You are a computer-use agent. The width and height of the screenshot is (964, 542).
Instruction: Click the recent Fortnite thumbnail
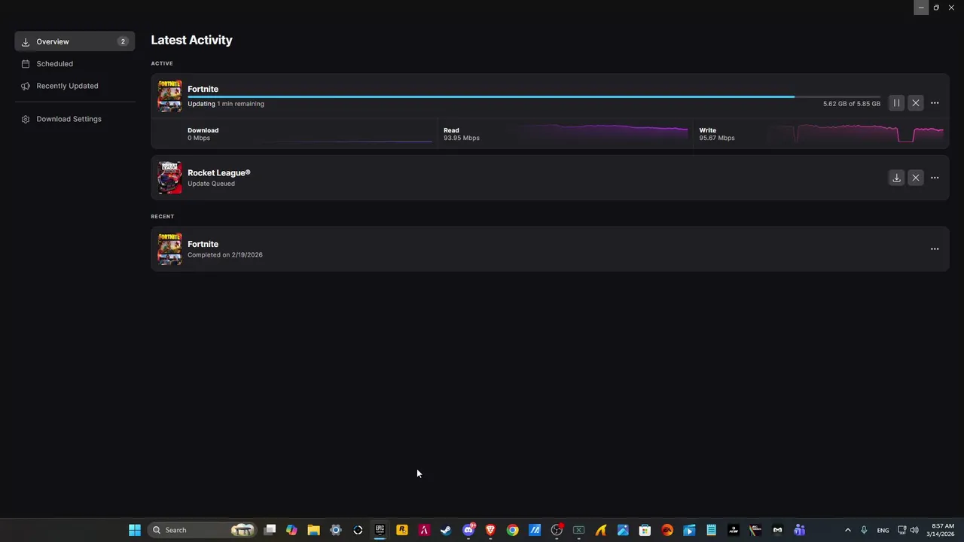(169, 249)
